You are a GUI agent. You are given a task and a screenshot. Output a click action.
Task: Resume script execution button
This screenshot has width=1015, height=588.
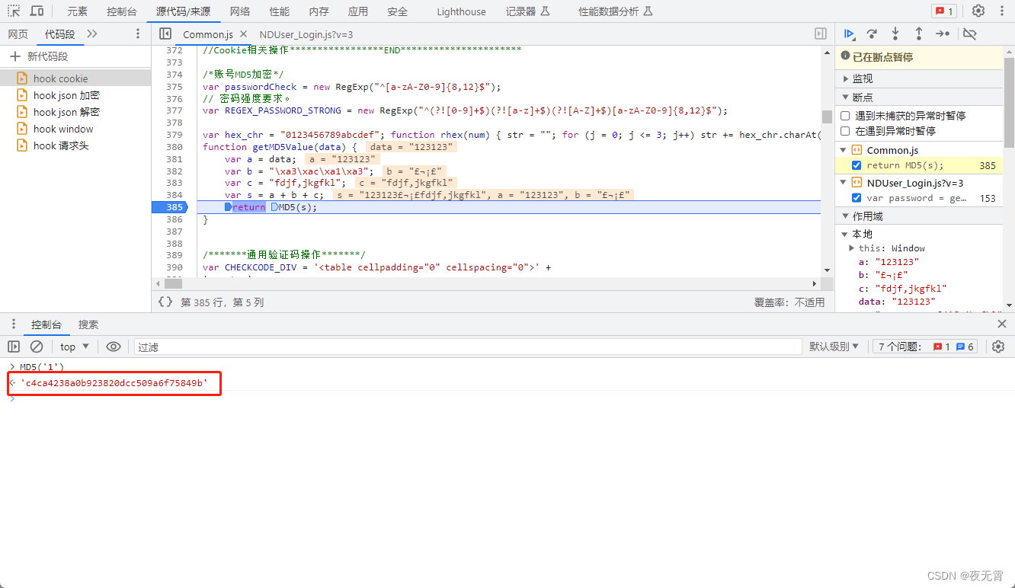(x=849, y=34)
